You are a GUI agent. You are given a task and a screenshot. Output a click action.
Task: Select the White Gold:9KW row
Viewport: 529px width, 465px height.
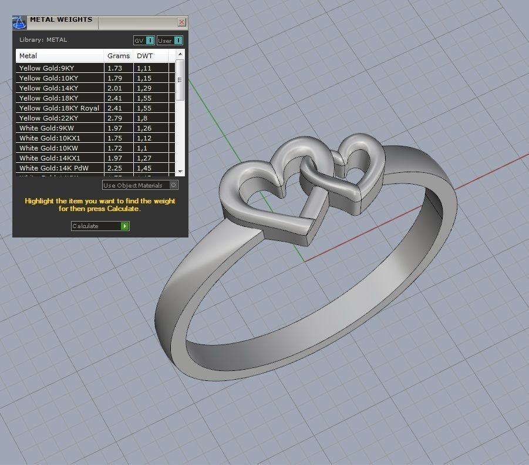[x=95, y=128]
